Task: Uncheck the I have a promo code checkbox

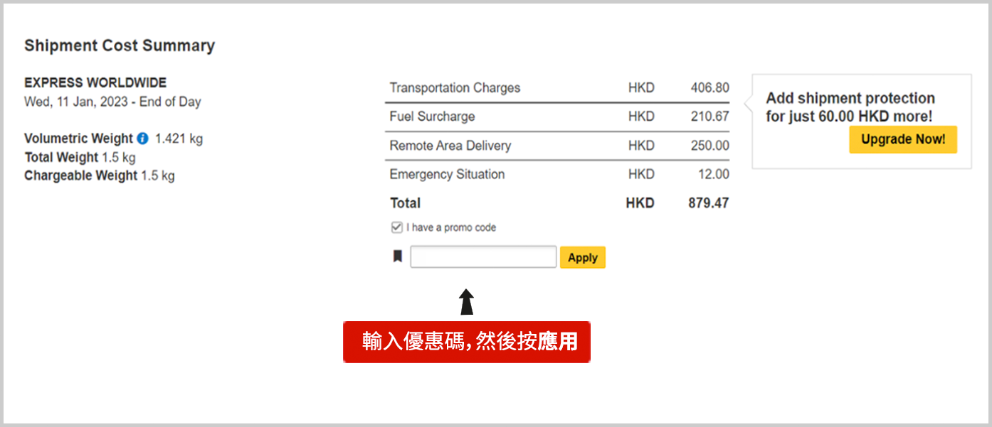Action: tap(397, 227)
